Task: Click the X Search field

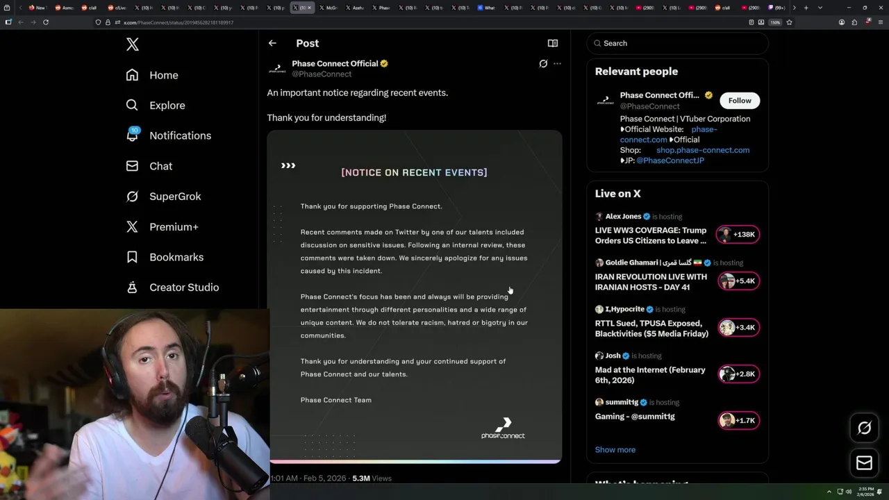Action: [678, 43]
